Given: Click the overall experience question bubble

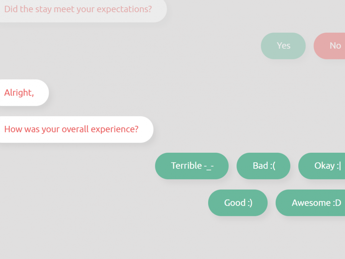Looking at the screenshot, I should (73, 129).
